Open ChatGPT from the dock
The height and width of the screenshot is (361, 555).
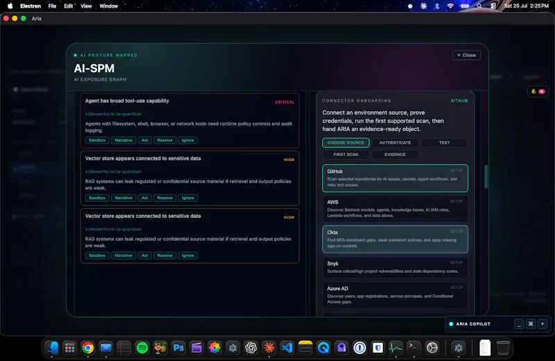(251, 348)
